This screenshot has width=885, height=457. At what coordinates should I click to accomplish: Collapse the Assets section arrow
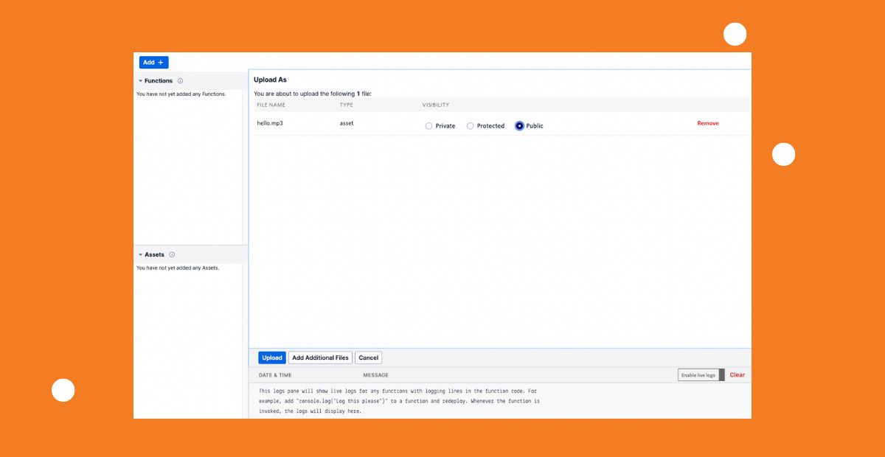[x=140, y=255]
